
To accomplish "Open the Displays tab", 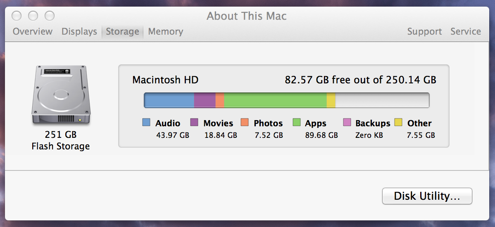I will (x=79, y=31).
